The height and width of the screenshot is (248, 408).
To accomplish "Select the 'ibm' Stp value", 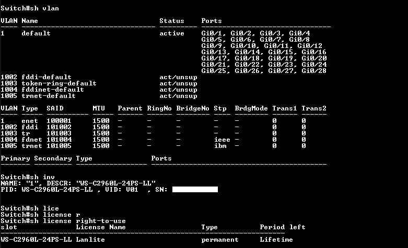I will pyautogui.click(x=220, y=145).
